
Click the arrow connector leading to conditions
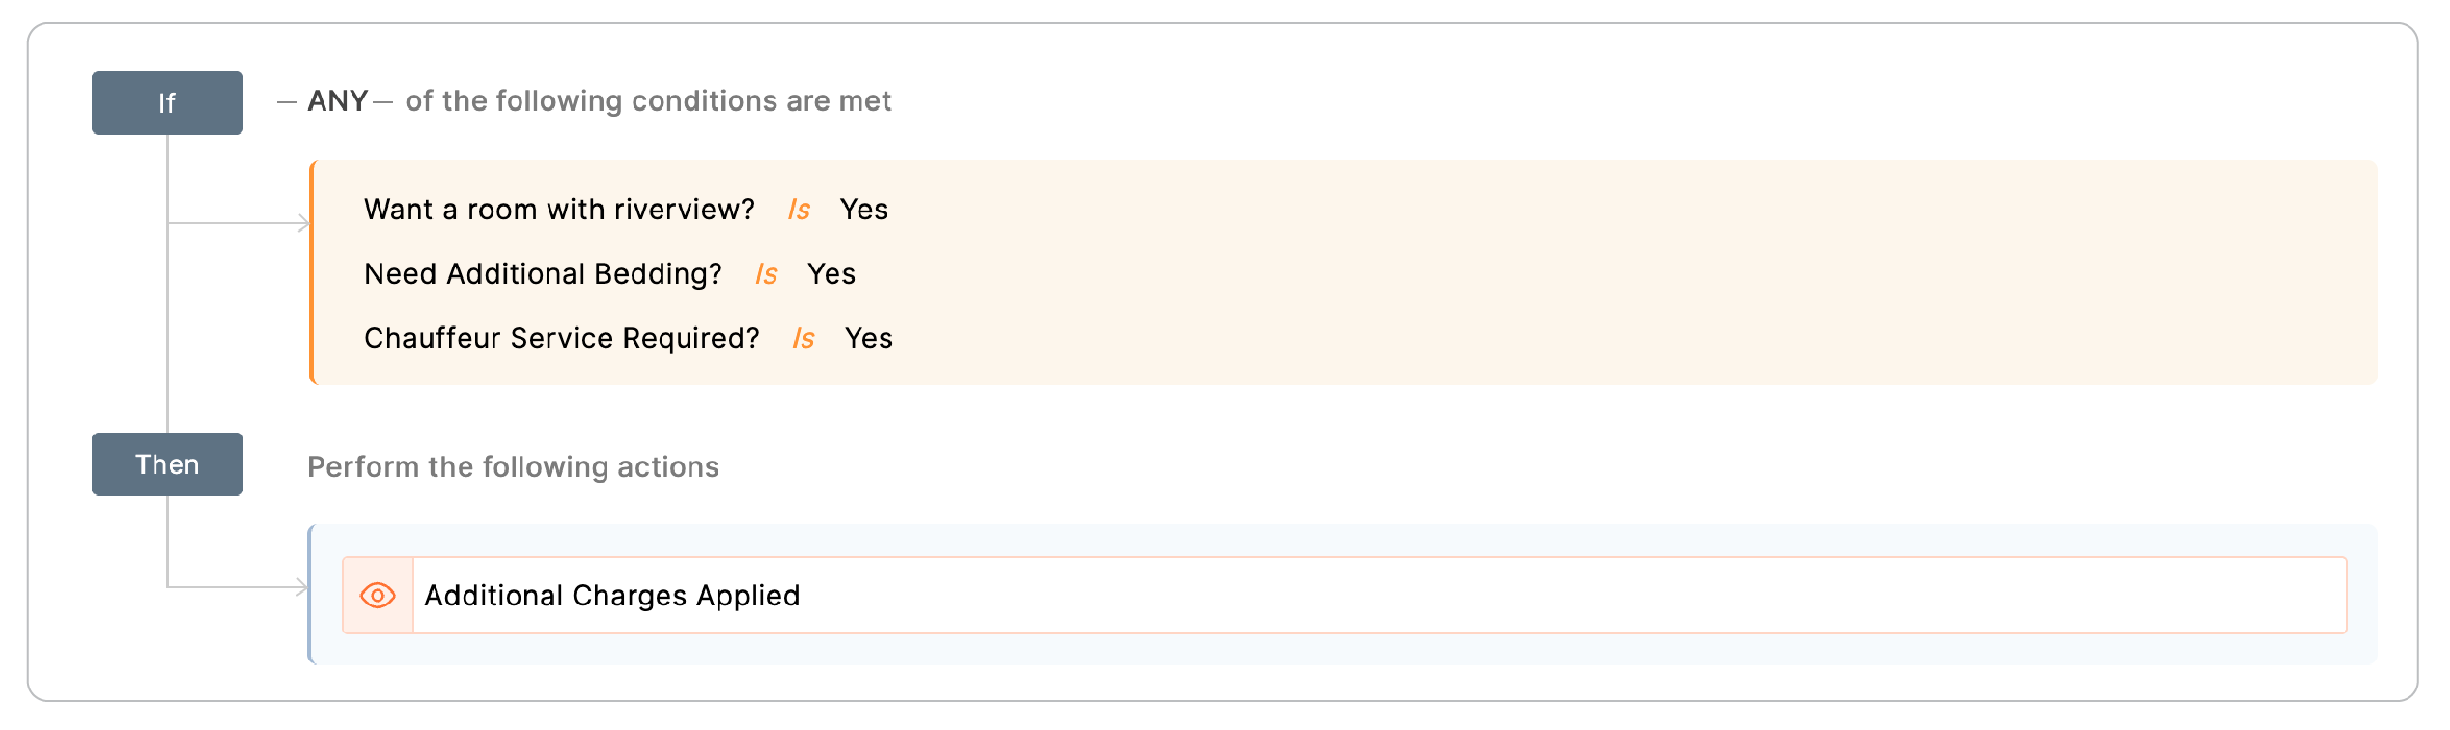click(x=238, y=224)
